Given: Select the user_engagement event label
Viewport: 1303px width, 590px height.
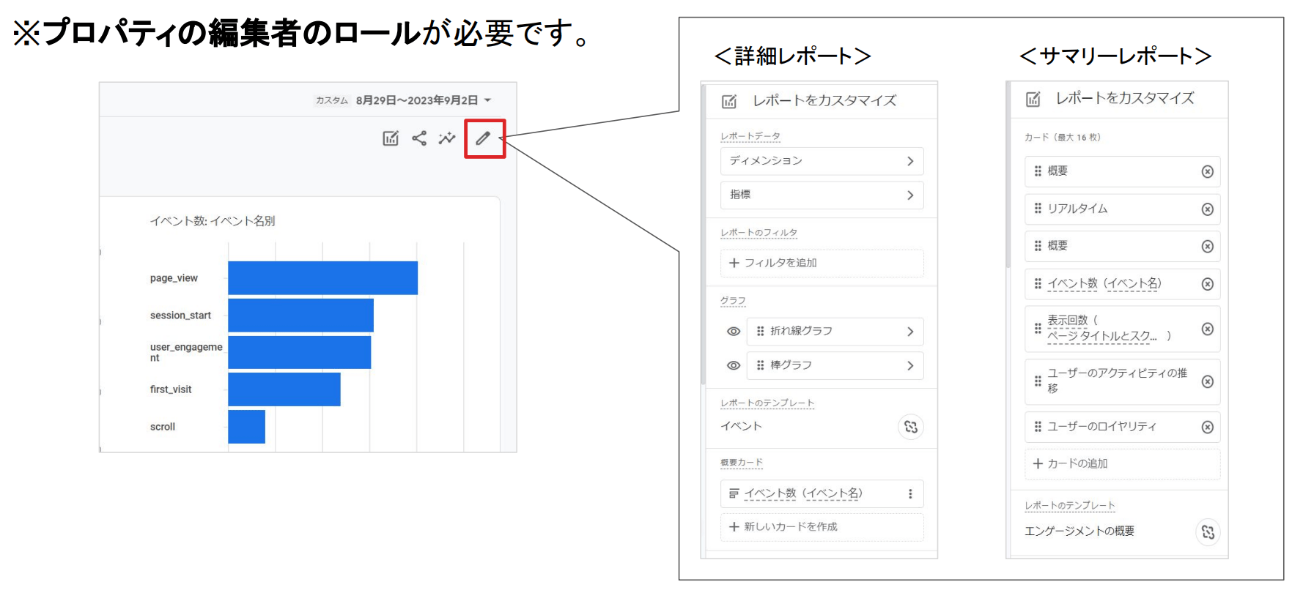Looking at the screenshot, I should [x=186, y=352].
